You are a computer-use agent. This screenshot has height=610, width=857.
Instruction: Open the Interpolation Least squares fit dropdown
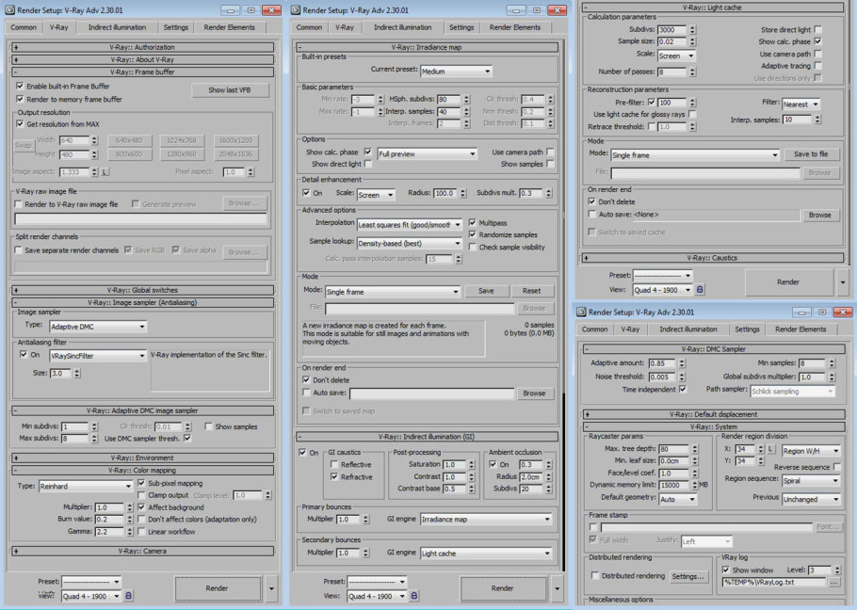tap(410, 224)
